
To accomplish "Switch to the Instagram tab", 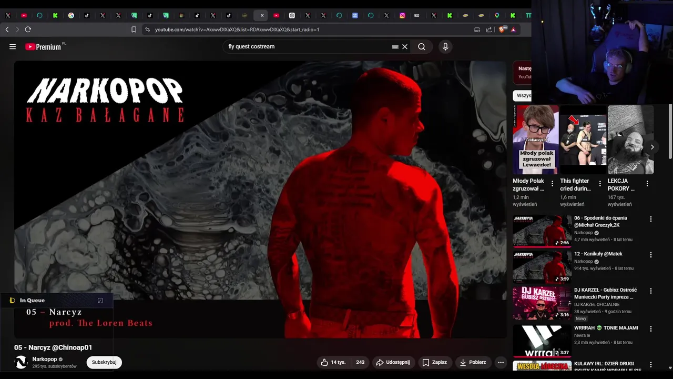I will (402, 16).
